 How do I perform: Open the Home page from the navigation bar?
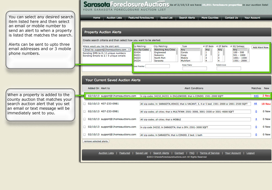[97, 18]
